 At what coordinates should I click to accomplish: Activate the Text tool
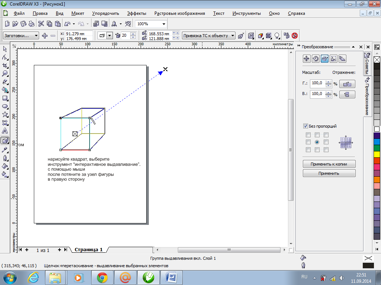tap(5, 131)
